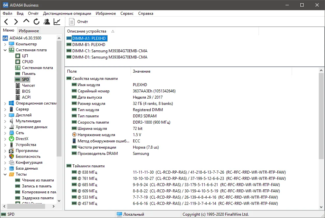Select the AIDA64 v6.30.5500 root node
325x218 pixels.
[x=25, y=38]
